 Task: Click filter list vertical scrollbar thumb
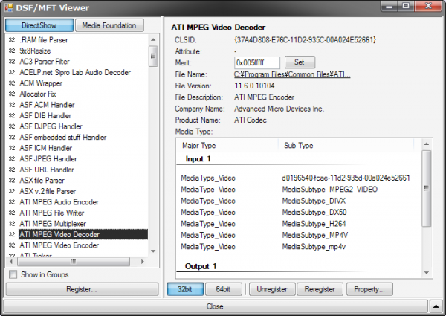tap(153, 56)
